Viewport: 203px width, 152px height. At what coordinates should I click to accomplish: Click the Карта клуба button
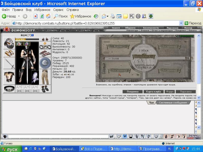154,92
